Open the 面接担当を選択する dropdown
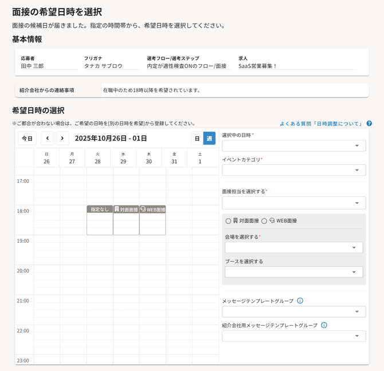Screen dimensions: 384x371 tap(294, 203)
